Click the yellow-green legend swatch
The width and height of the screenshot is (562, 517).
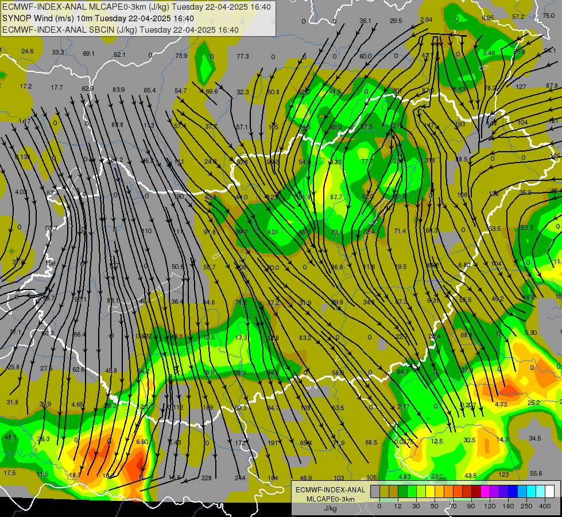(x=421, y=491)
